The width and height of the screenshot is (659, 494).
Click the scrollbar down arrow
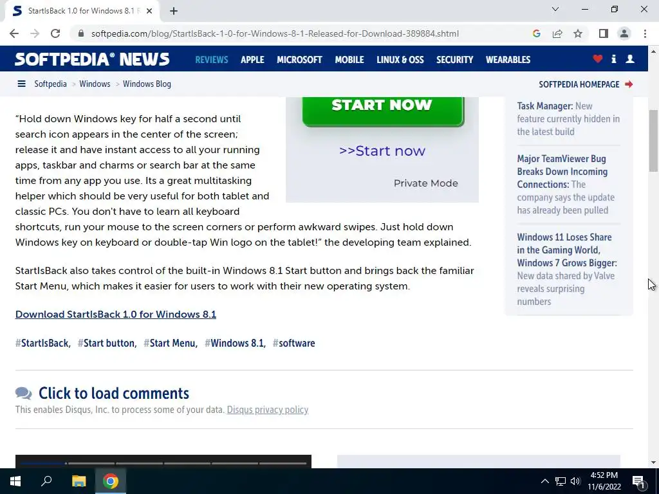(x=653, y=462)
